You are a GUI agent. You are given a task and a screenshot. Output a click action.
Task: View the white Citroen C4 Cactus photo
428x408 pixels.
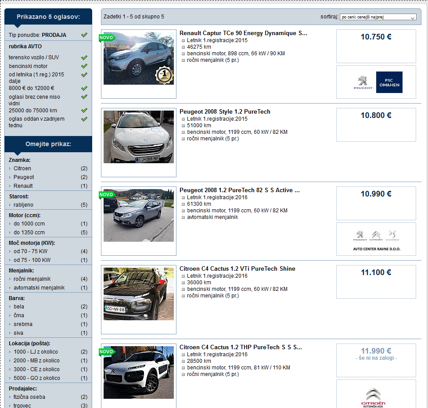pyautogui.click(x=139, y=372)
